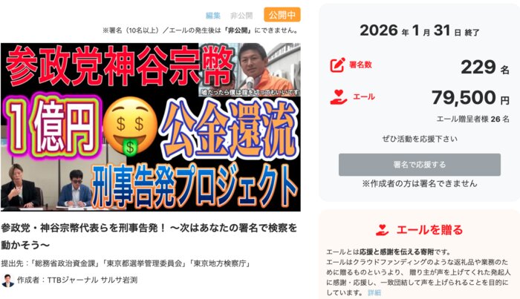
Task: Click the 79,500 円 yell amount
Action: (x=470, y=98)
